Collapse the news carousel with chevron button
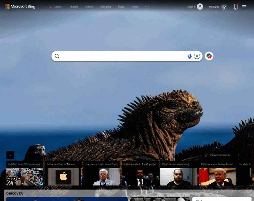 [10, 155]
